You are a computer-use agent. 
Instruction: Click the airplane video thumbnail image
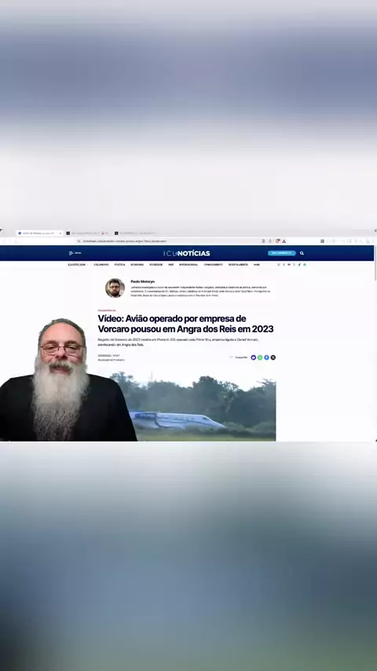pos(192,406)
